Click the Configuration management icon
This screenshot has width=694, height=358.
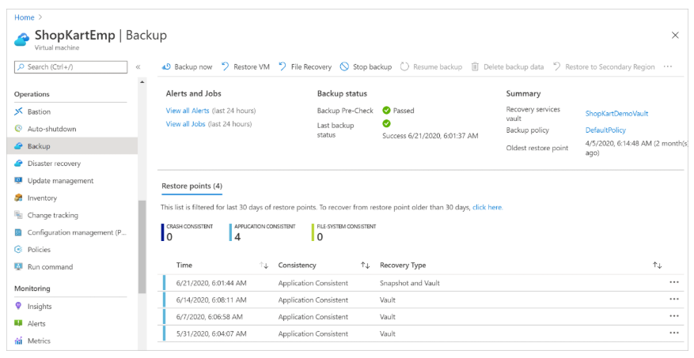tap(18, 232)
